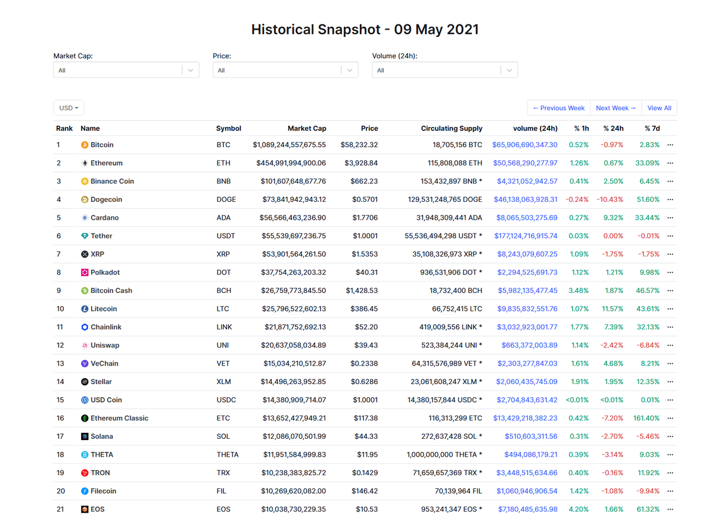Open the options menu on Bitcoin's row
The height and width of the screenshot is (518, 715).
[x=670, y=145]
